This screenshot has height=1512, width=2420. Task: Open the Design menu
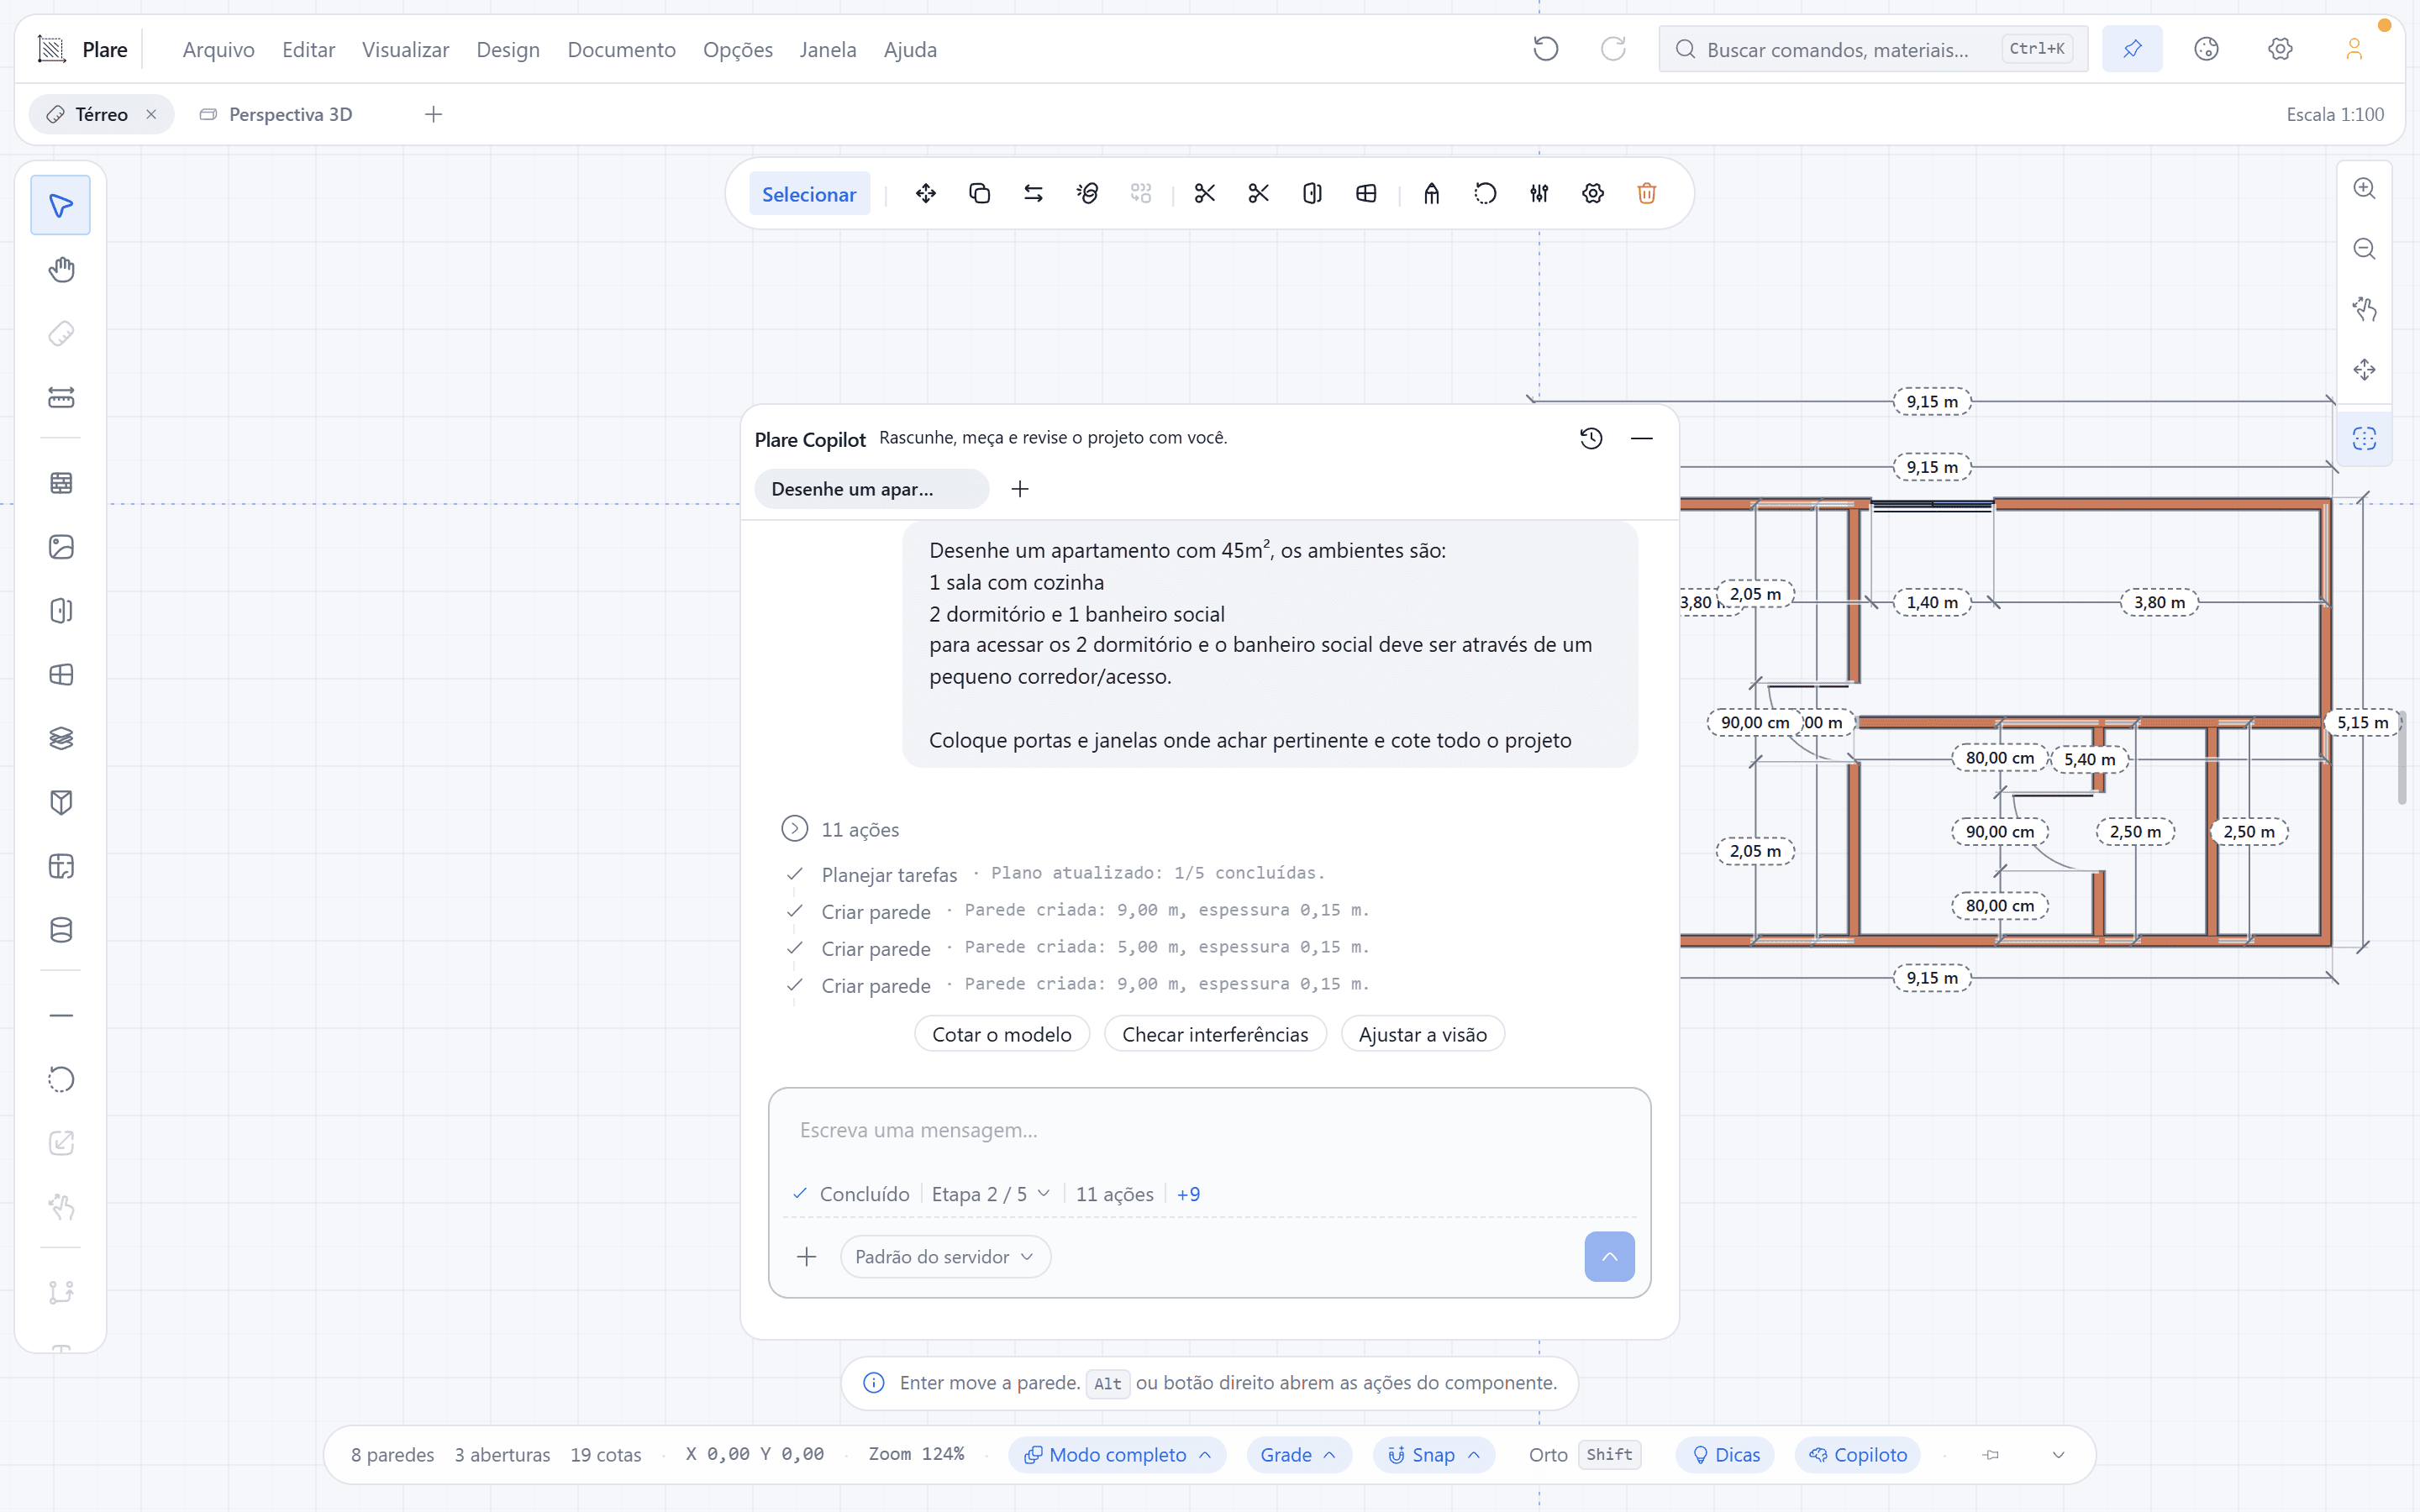click(x=508, y=49)
